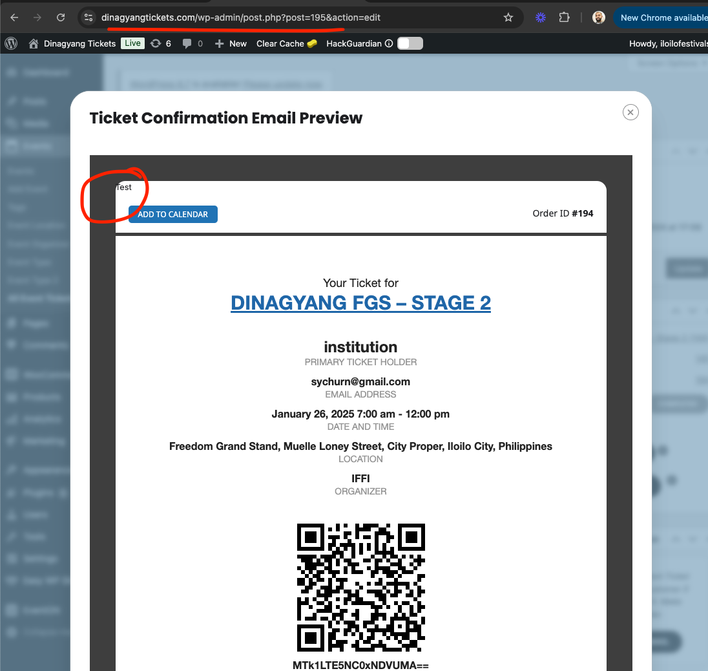The height and width of the screenshot is (671, 708).
Task: Click Clear Cache in the admin bar
Action: (286, 43)
